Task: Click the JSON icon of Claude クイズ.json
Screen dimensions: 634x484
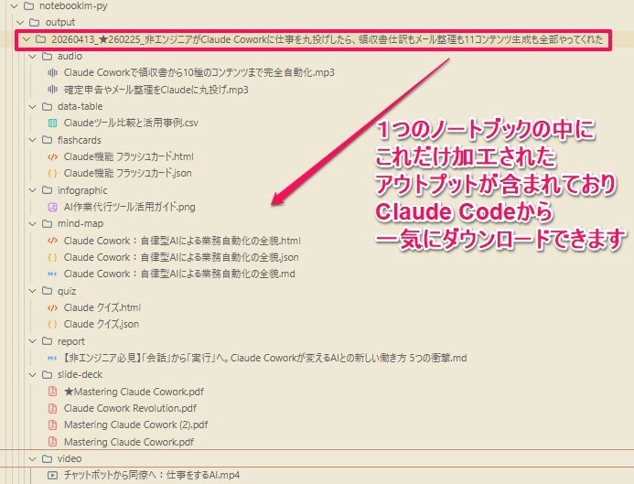Action: coord(52,324)
